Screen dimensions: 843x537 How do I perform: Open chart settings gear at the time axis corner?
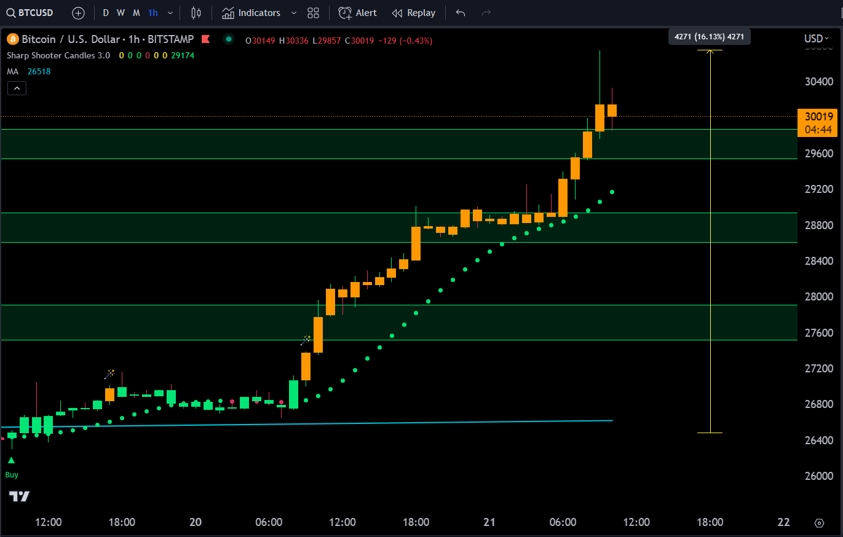819,523
